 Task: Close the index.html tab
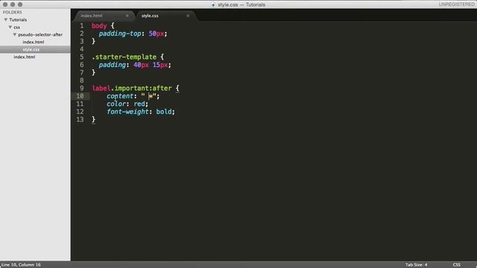tap(127, 16)
